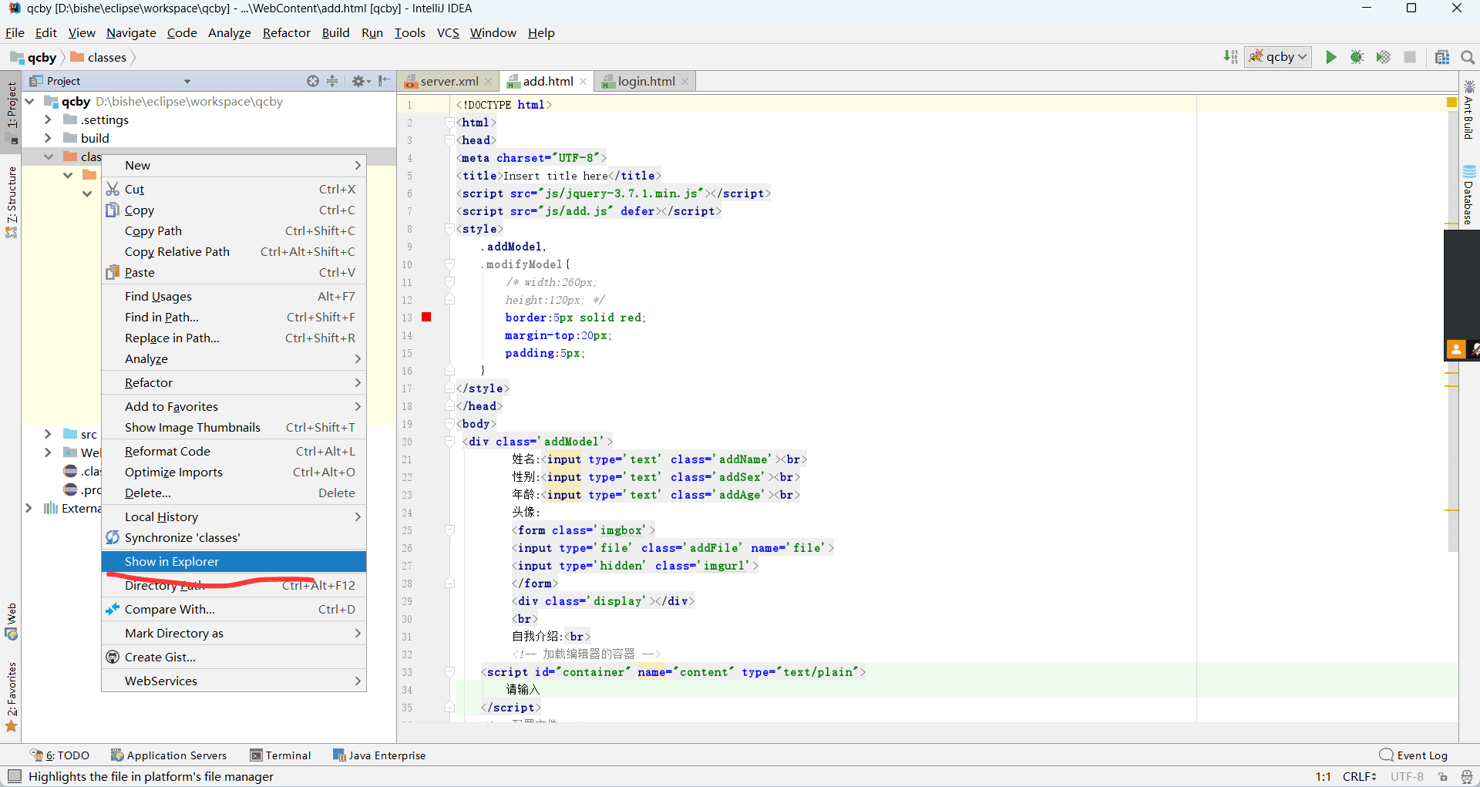Click the inspection hector icon in status bar

(1466, 776)
